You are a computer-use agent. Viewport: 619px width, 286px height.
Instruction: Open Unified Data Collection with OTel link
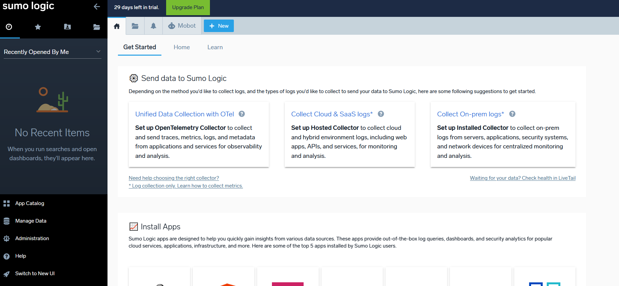184,114
